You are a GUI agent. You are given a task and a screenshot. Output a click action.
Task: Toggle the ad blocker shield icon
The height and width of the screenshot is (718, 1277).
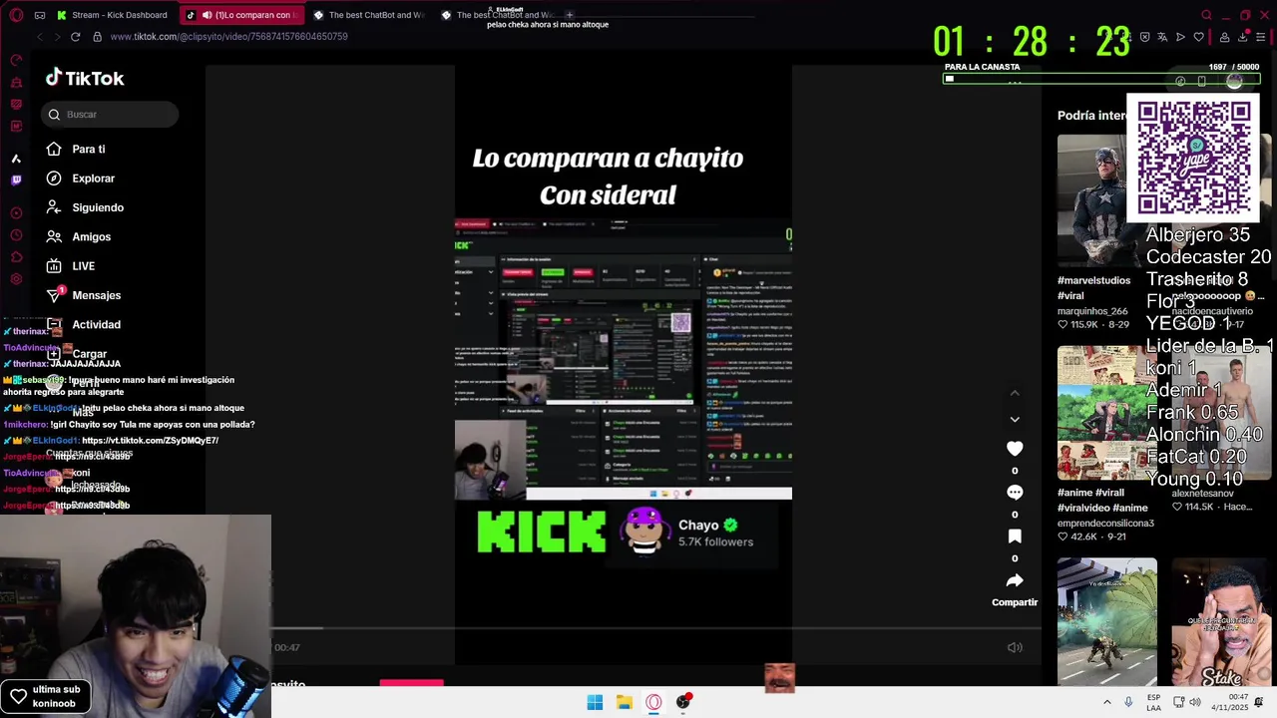(1144, 37)
